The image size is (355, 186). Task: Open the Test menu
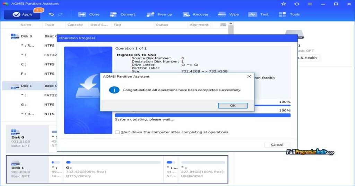pyautogui.click(x=258, y=14)
